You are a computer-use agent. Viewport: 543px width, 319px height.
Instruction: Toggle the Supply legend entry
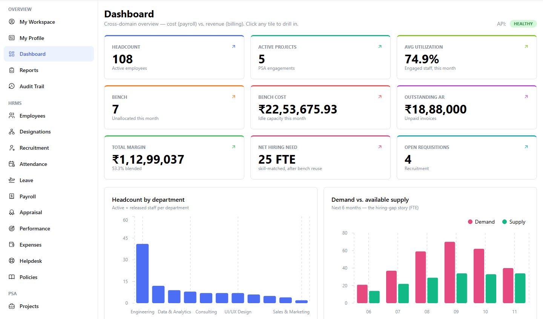tap(514, 222)
